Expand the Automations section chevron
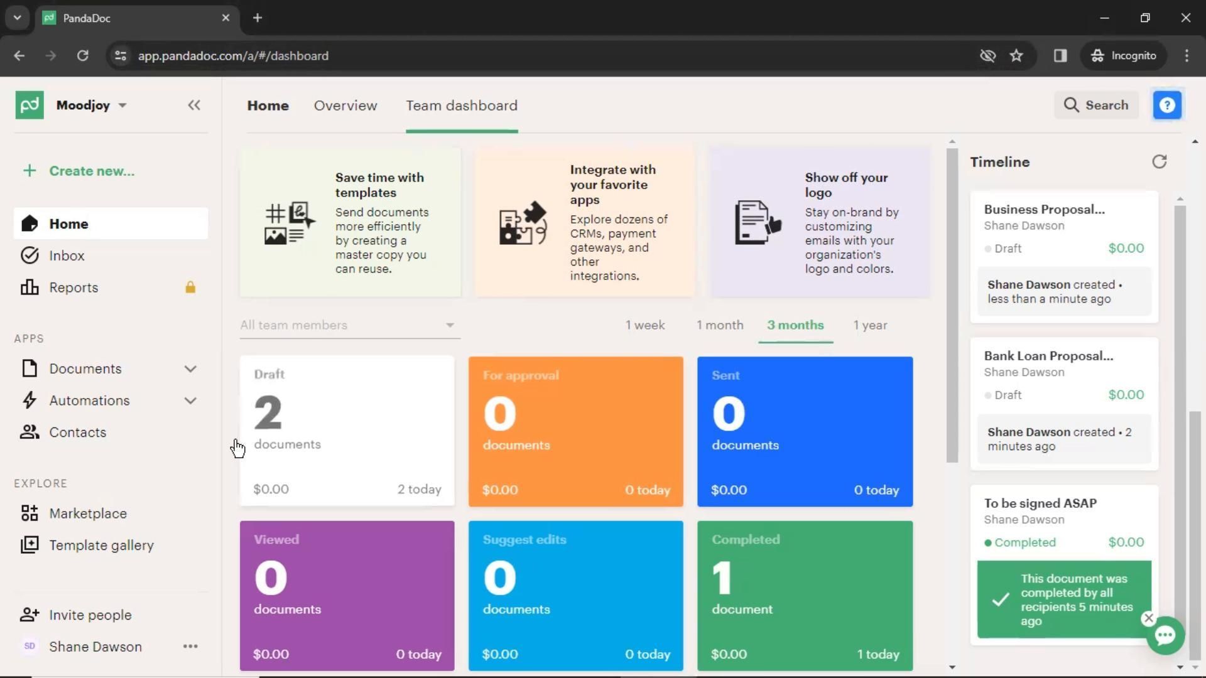 tap(190, 401)
